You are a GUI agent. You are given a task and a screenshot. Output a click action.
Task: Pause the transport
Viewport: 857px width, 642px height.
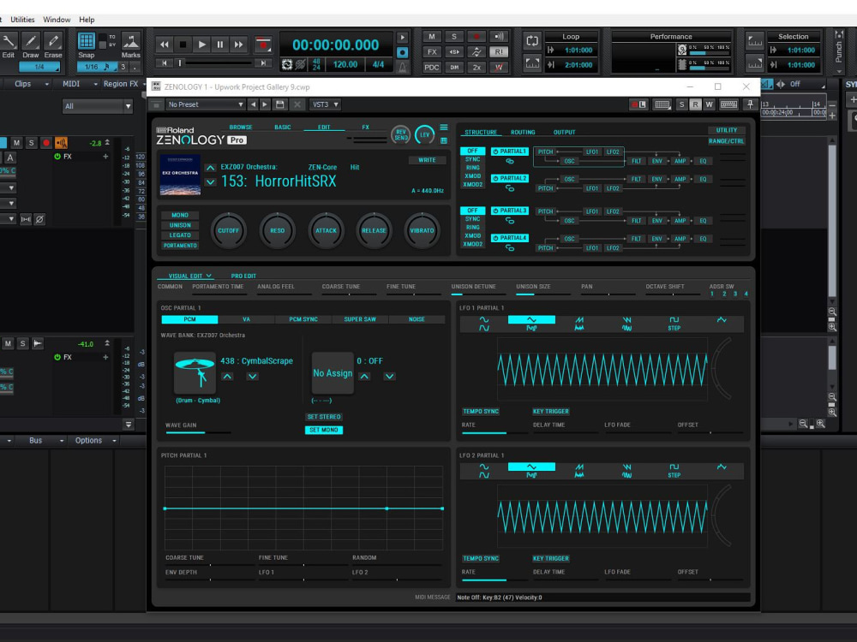click(x=219, y=45)
